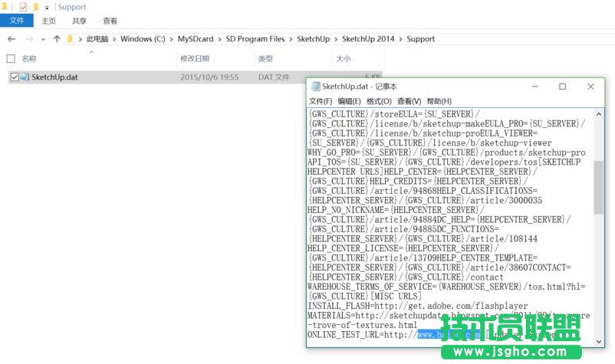Open the quick access toolbar customize dropdown
Screen dimensions: 615x364
[47, 8]
